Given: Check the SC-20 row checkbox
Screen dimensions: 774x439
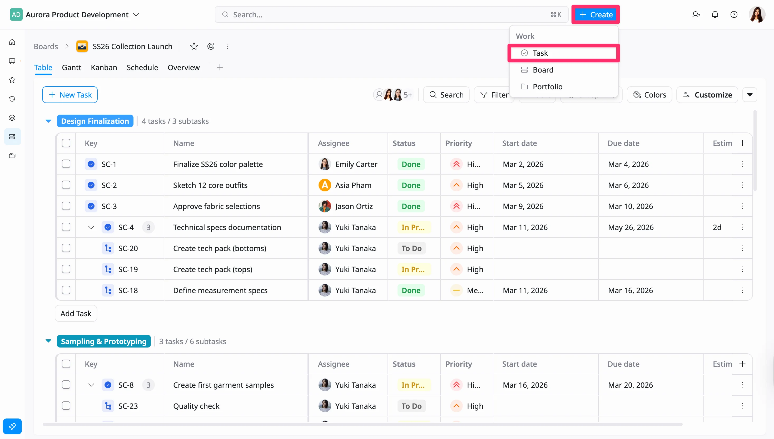Looking at the screenshot, I should 66,248.
